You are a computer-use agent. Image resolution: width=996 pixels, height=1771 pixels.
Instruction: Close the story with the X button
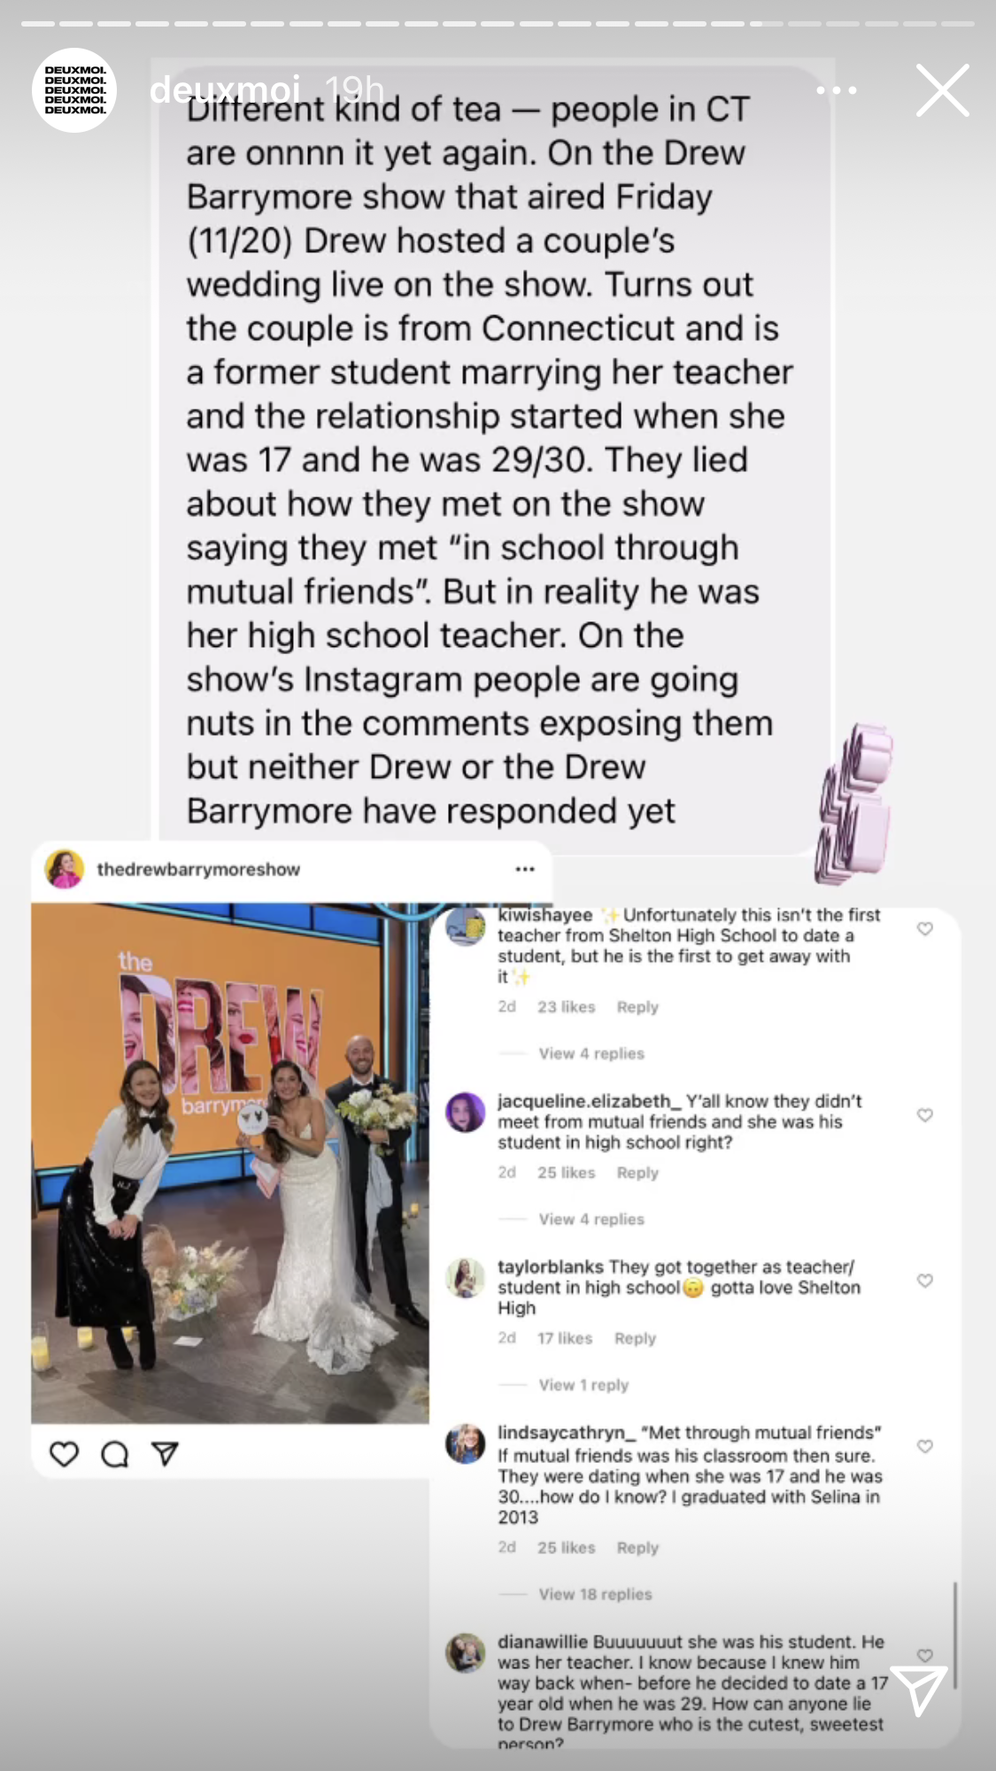942,90
